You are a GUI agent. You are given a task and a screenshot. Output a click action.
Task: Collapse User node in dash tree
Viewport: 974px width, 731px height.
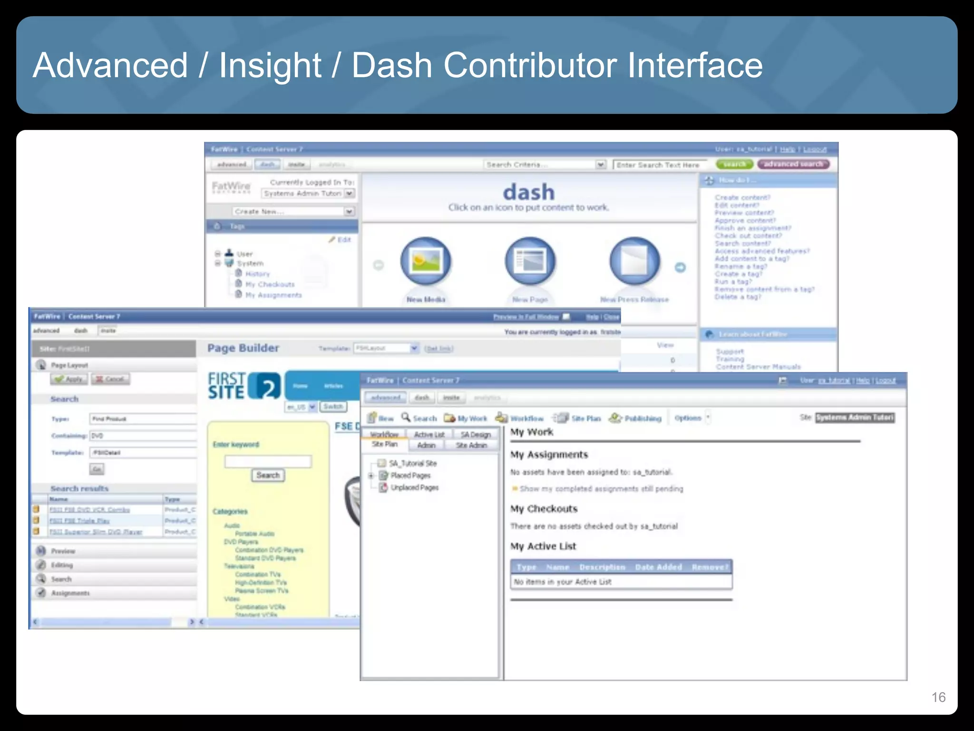pos(218,254)
